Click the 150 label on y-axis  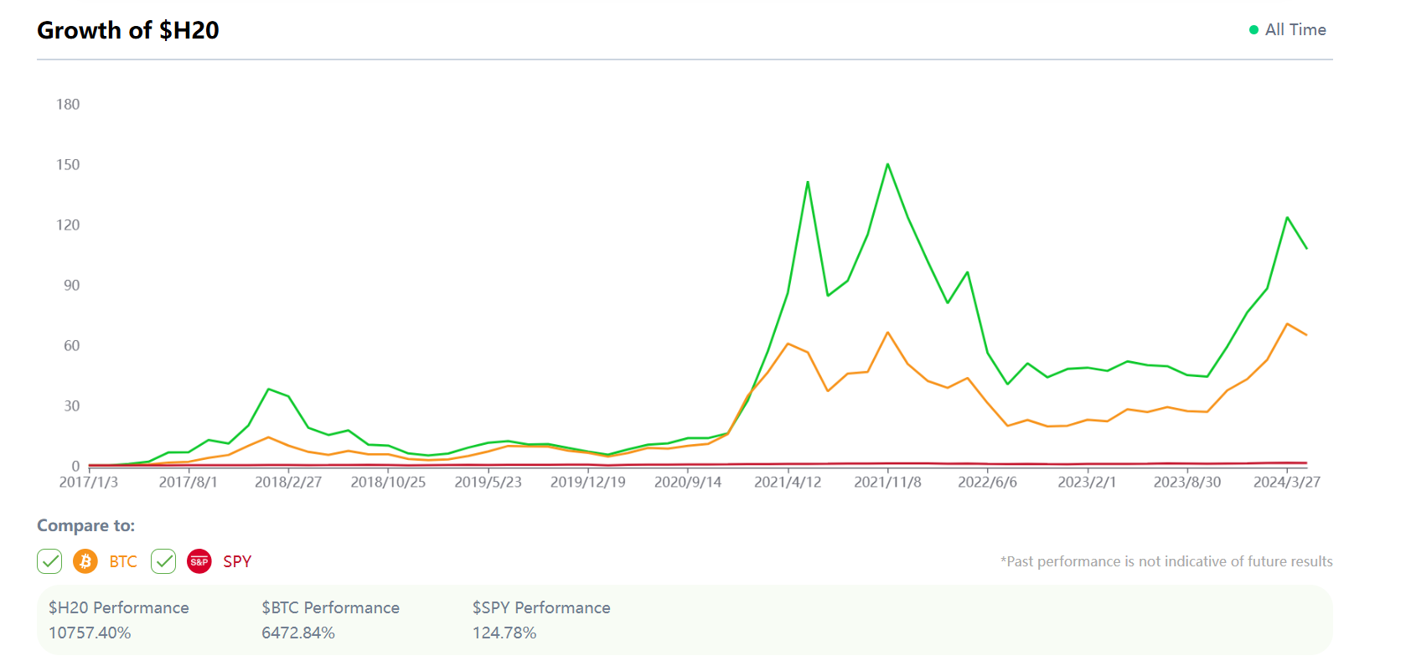click(x=68, y=165)
